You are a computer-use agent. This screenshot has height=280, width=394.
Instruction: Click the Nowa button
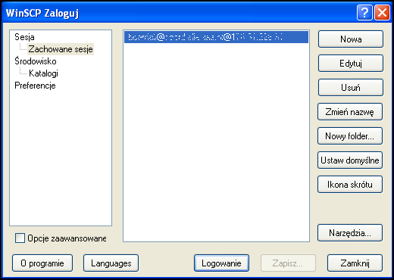tap(351, 39)
